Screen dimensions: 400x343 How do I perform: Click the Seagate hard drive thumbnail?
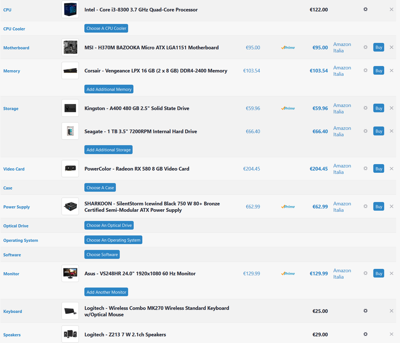tap(70, 131)
